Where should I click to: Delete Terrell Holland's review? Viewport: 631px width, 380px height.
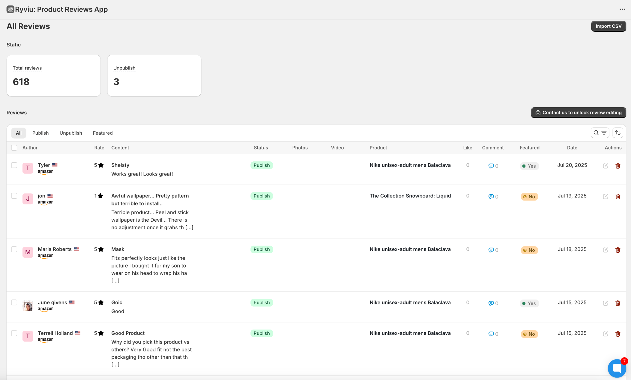618,334
